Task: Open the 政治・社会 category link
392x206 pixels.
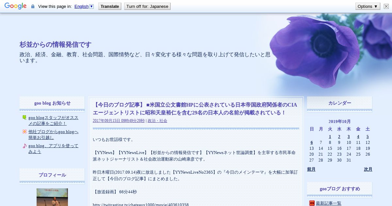Action: click(x=157, y=121)
